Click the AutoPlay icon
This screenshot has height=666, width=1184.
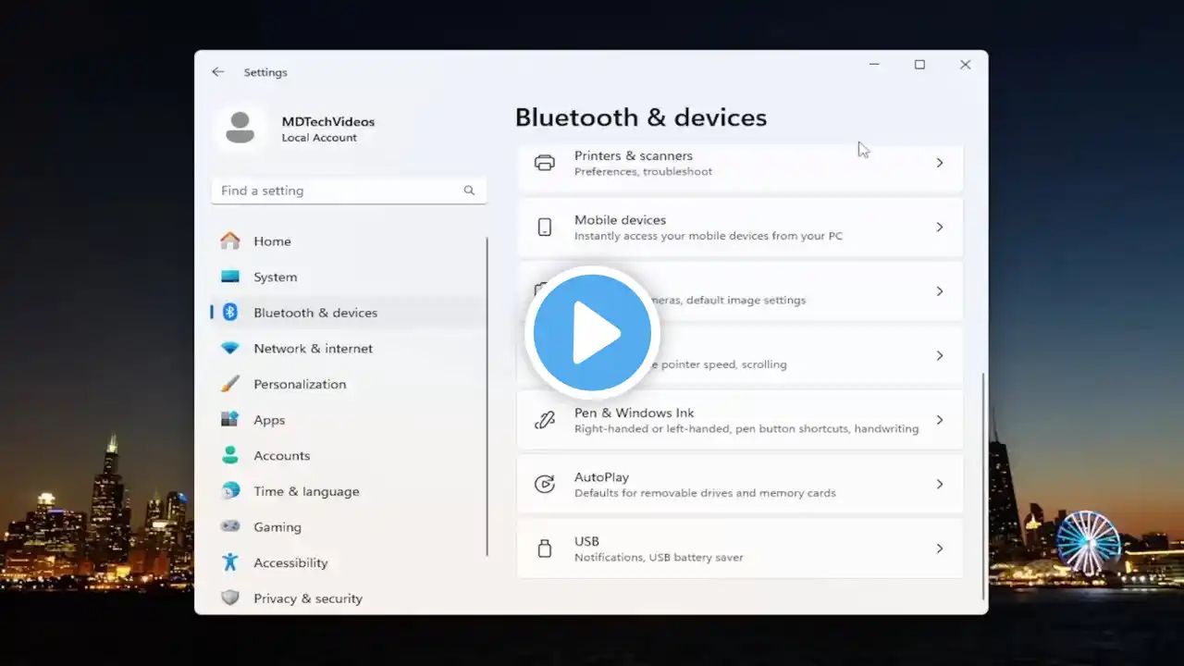(x=545, y=484)
